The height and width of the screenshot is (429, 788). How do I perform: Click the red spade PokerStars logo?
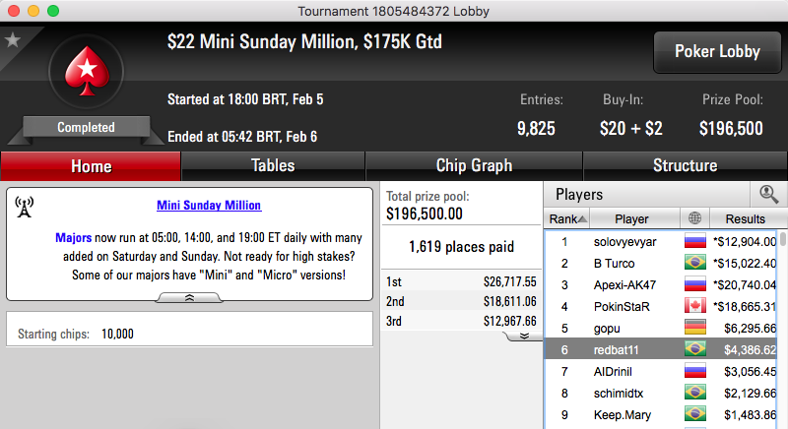click(87, 71)
